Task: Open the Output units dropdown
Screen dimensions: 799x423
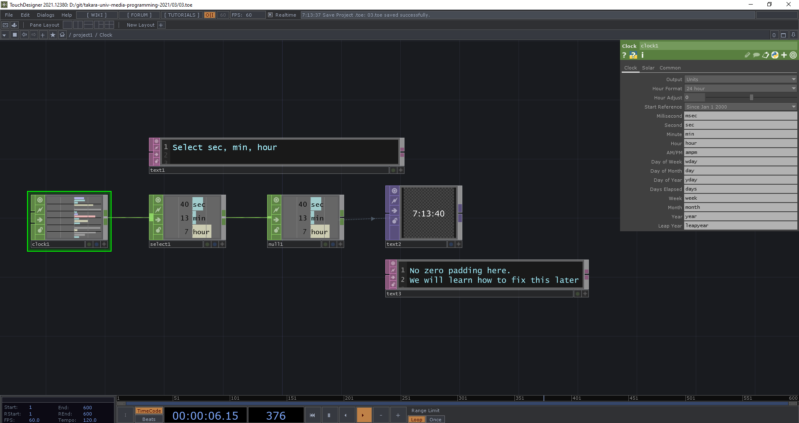Action: coord(740,79)
